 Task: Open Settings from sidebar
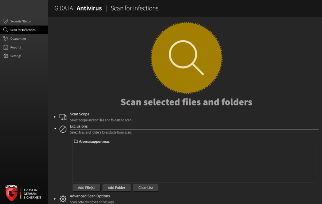tap(24, 56)
